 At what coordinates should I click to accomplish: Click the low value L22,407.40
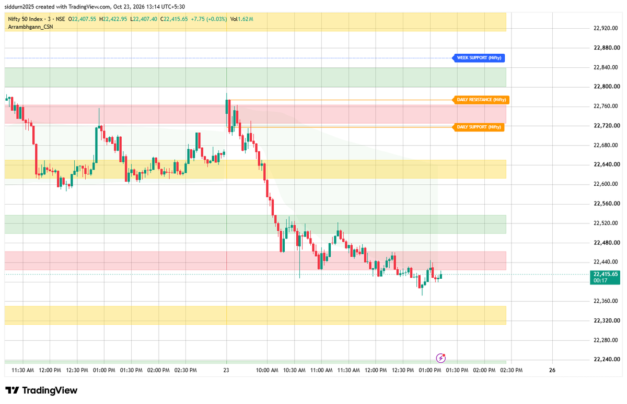pyautogui.click(x=144, y=19)
